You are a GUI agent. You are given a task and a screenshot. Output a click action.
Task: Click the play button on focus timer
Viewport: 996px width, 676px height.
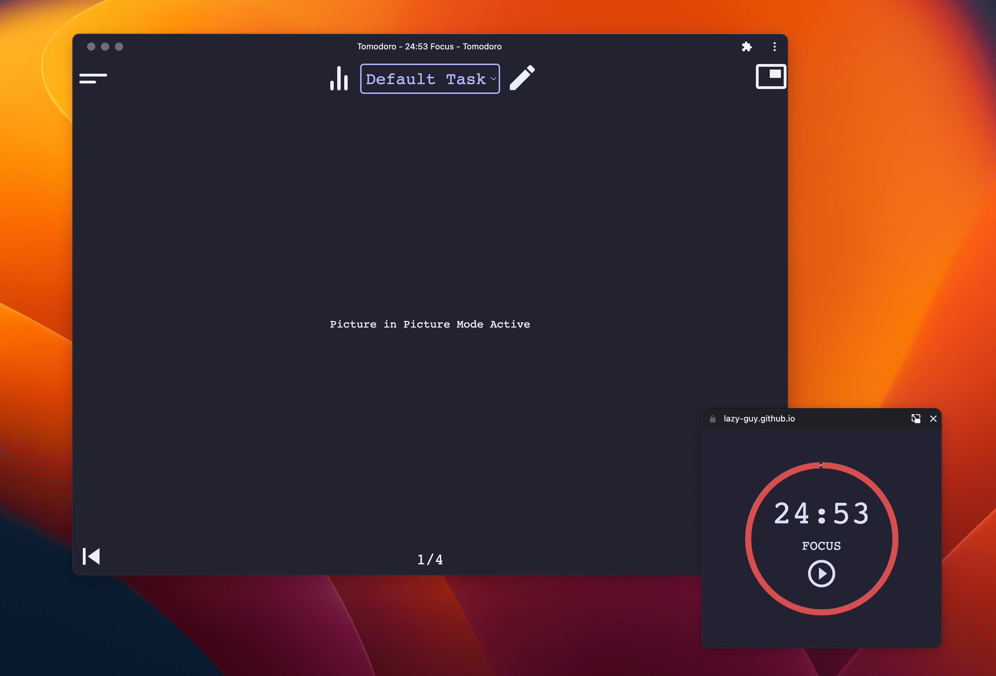pos(821,573)
